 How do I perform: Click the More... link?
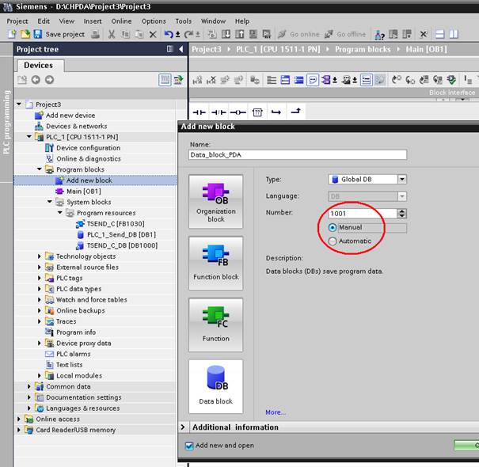(275, 412)
